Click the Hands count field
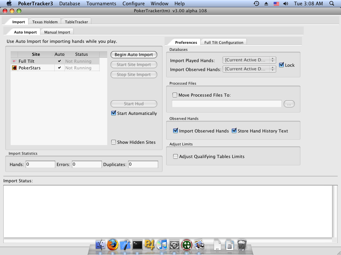The image size is (341, 255). pyautogui.click(x=40, y=164)
